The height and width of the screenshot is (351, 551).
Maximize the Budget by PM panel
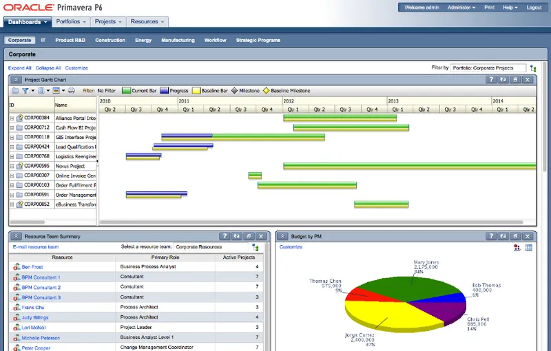515,236
